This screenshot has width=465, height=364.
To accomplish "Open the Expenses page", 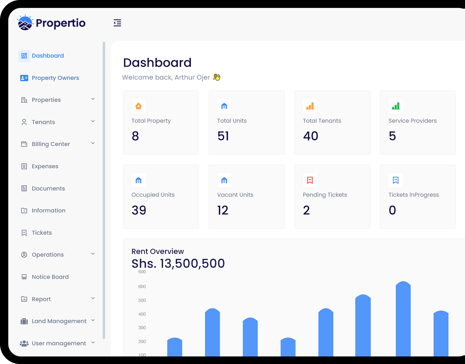I will [x=45, y=167].
